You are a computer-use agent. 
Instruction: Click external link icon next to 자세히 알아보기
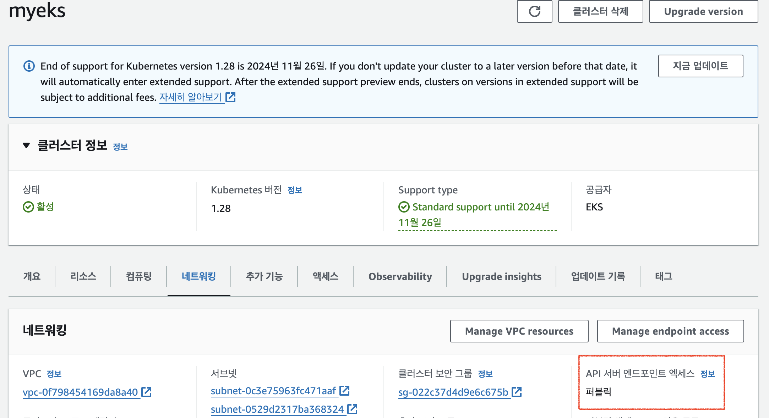[x=230, y=97]
